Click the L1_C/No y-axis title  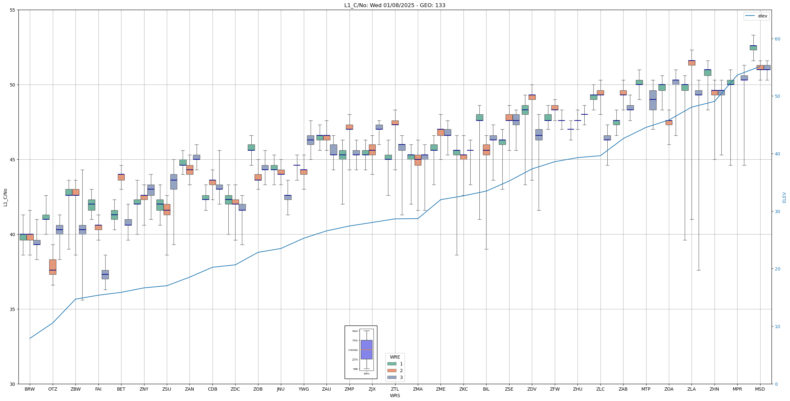click(5, 197)
